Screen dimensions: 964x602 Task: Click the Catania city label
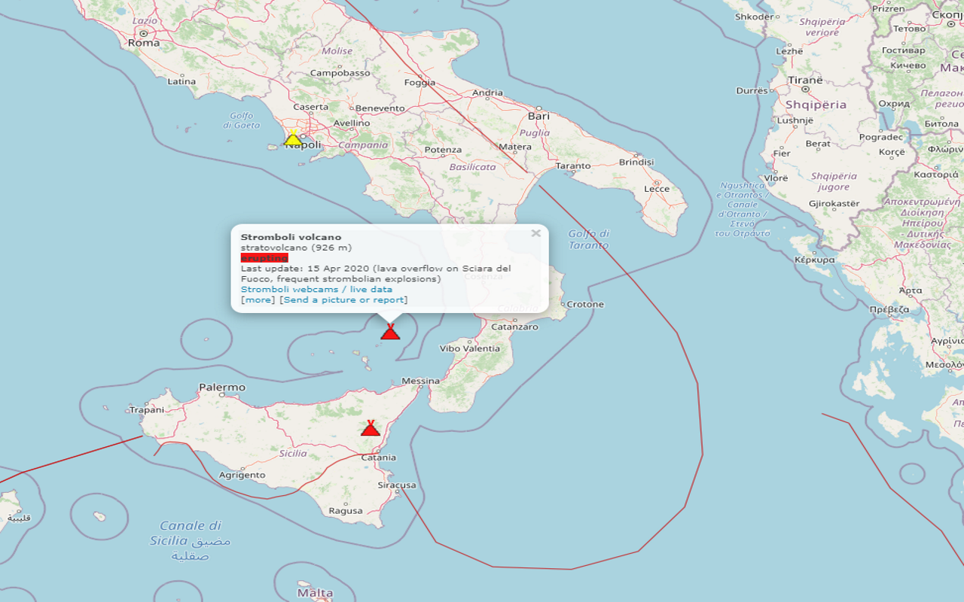379,458
